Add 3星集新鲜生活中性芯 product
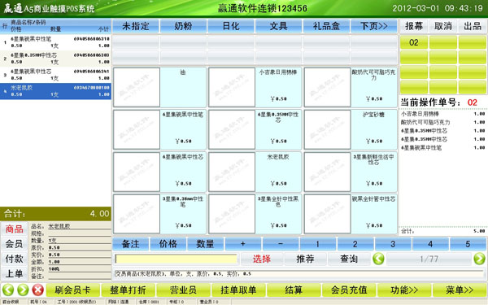The height and width of the screenshot is (305, 488). 351,172
